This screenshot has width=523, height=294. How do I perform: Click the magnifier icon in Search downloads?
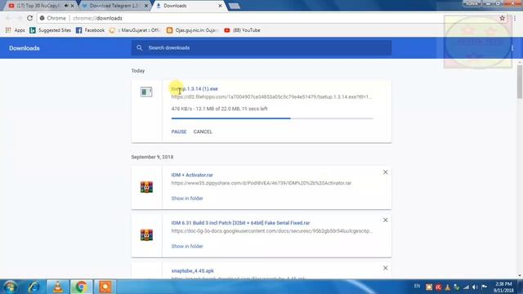coord(140,47)
